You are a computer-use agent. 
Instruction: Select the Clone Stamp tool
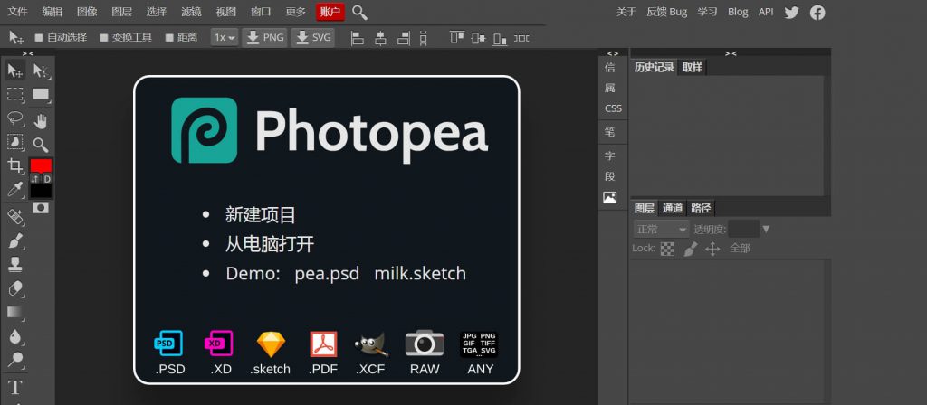click(x=14, y=265)
